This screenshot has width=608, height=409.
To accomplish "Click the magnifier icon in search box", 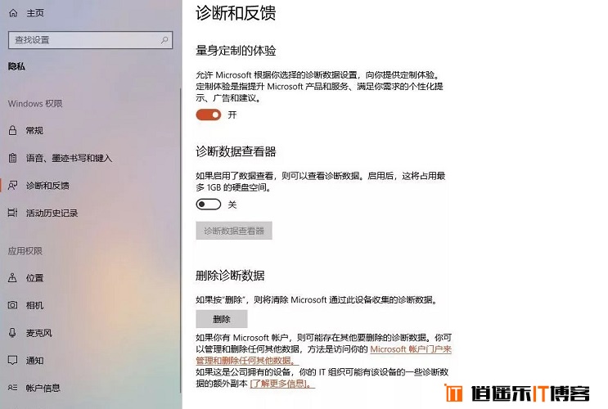I will coord(164,40).
